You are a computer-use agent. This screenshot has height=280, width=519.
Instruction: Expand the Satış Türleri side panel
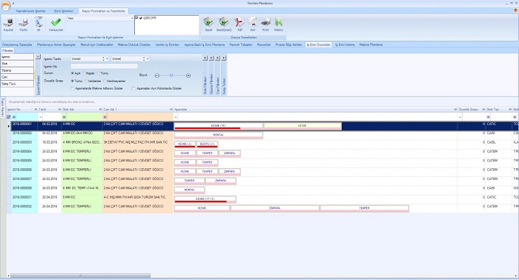(x=224, y=58)
